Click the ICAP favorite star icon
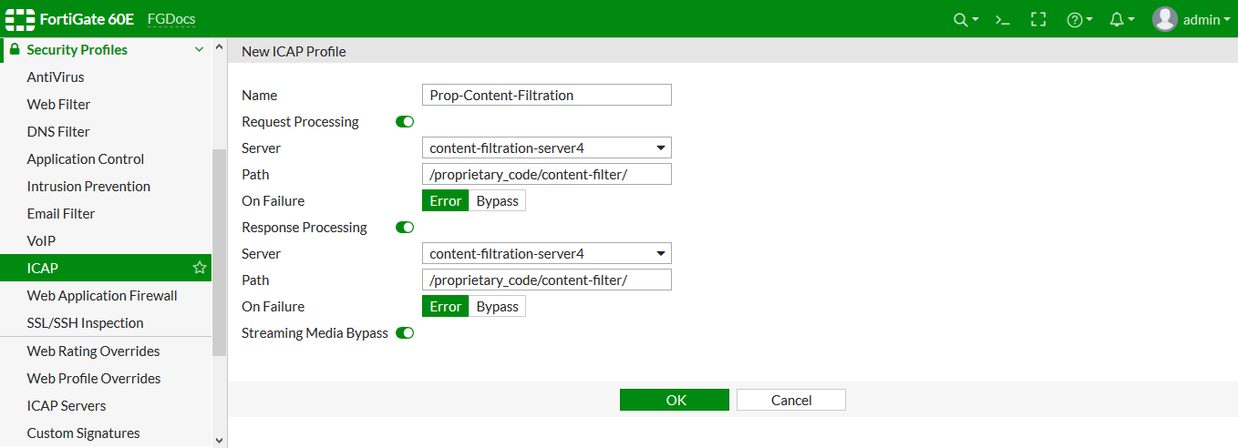The height and width of the screenshot is (448, 1238). click(200, 268)
